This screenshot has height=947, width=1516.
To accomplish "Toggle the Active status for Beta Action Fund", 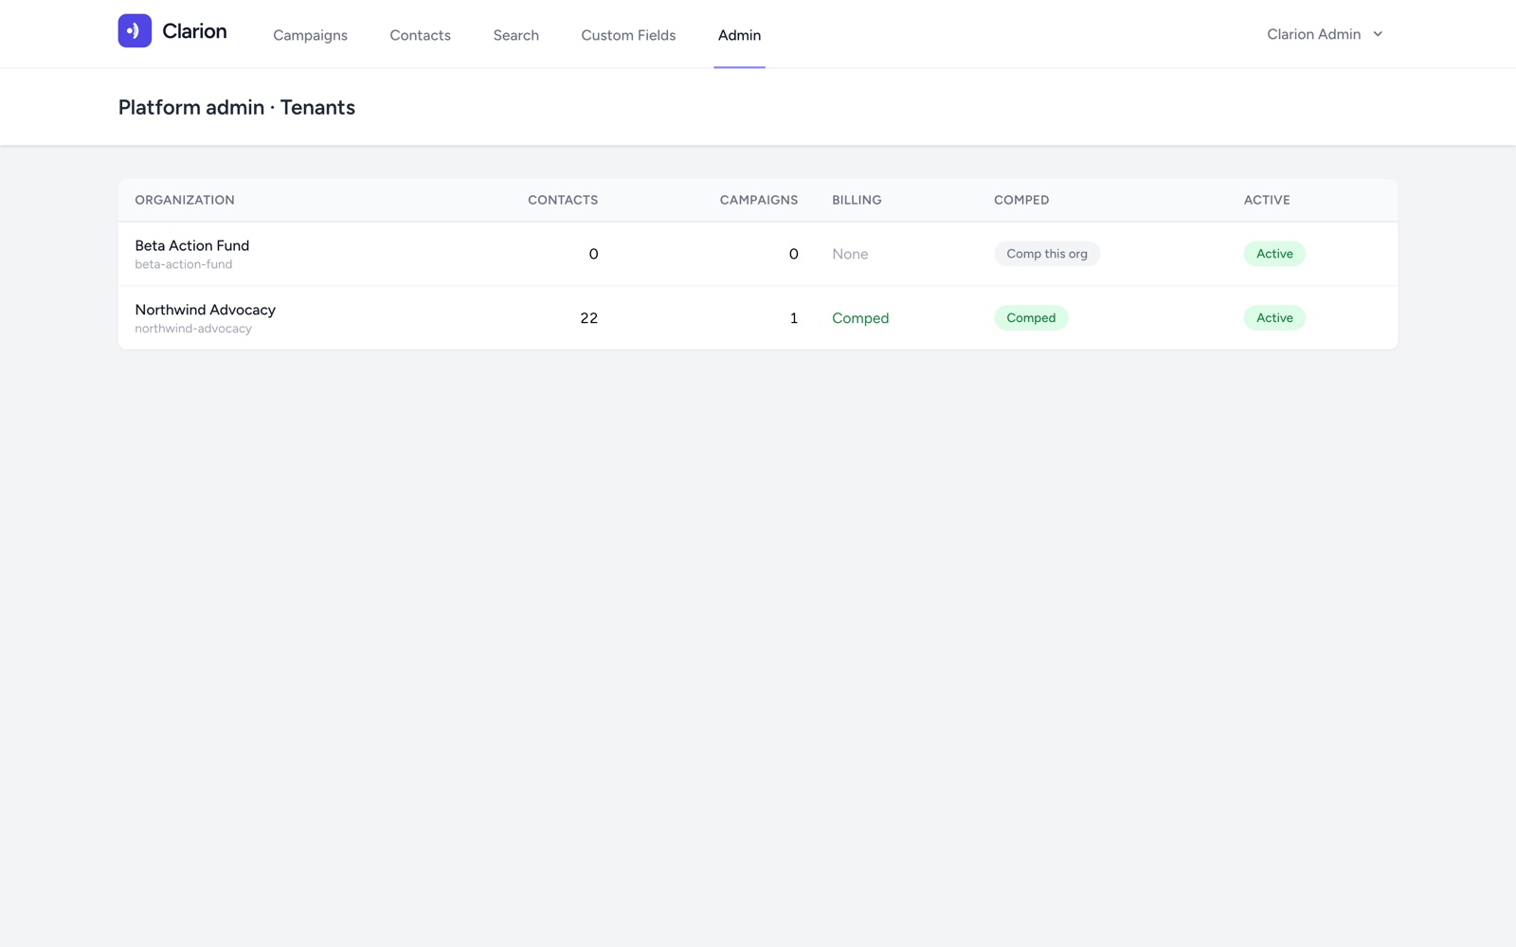I will pos(1274,254).
